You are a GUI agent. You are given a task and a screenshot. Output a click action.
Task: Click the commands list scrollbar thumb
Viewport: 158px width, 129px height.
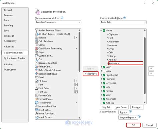[x=79, y=52]
